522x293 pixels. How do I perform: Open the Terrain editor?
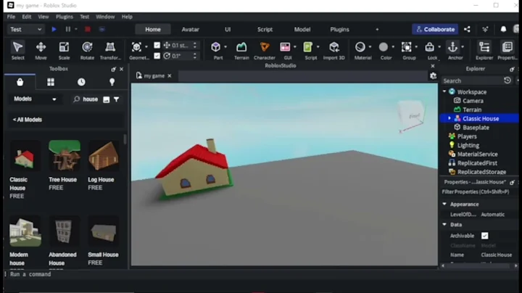pos(241,51)
